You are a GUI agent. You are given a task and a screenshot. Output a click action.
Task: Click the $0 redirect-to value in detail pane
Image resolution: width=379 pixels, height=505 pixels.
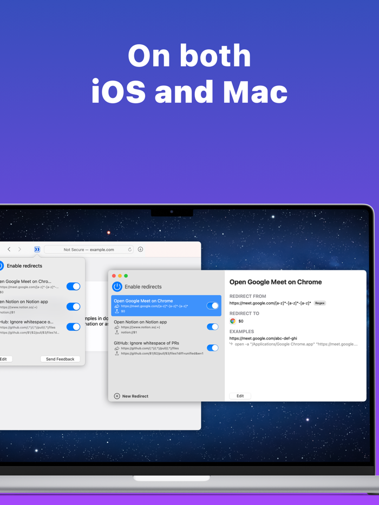point(240,321)
